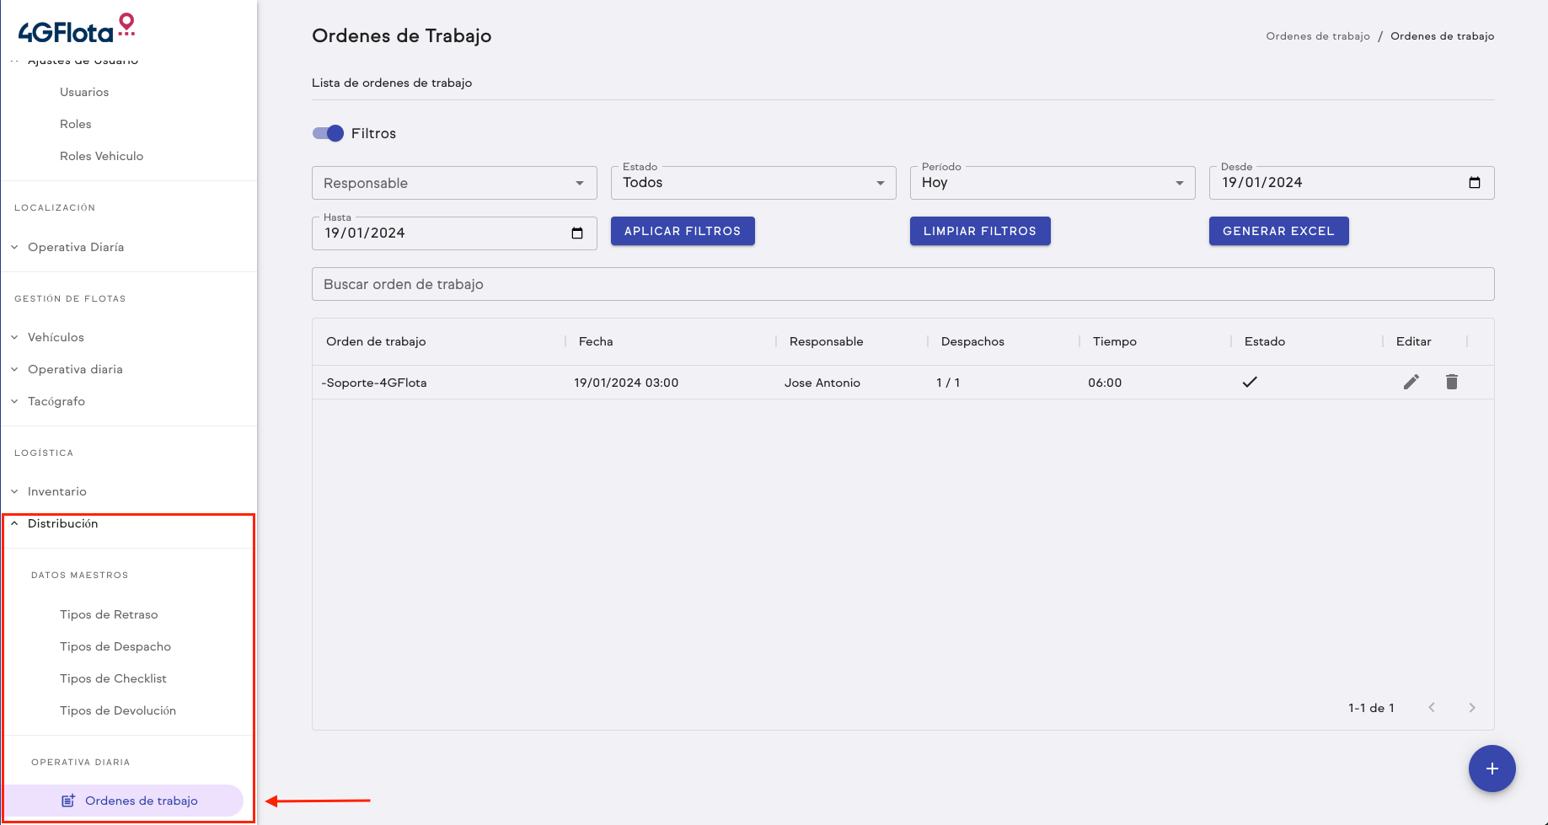Open the Hasta date calendar picker icon

pyautogui.click(x=577, y=233)
